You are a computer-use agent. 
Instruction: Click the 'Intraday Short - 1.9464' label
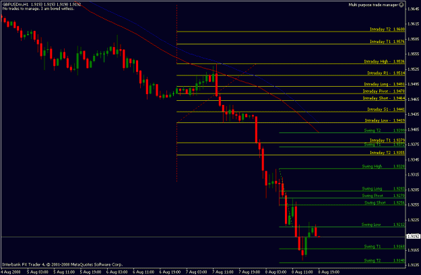pyautogui.click(x=384, y=98)
